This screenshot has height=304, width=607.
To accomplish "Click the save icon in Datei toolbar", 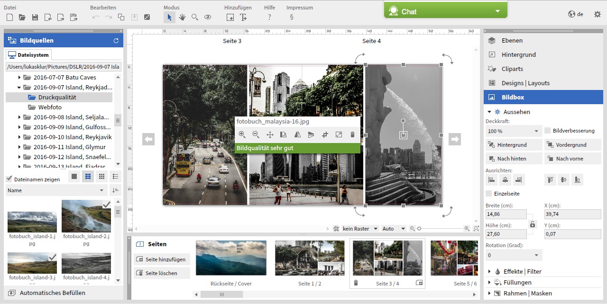I will click(35, 17).
